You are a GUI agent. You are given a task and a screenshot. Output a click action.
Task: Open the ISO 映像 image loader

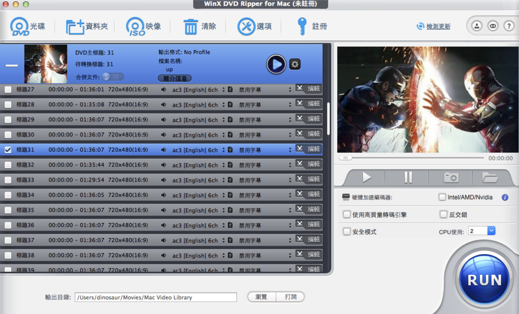143,26
